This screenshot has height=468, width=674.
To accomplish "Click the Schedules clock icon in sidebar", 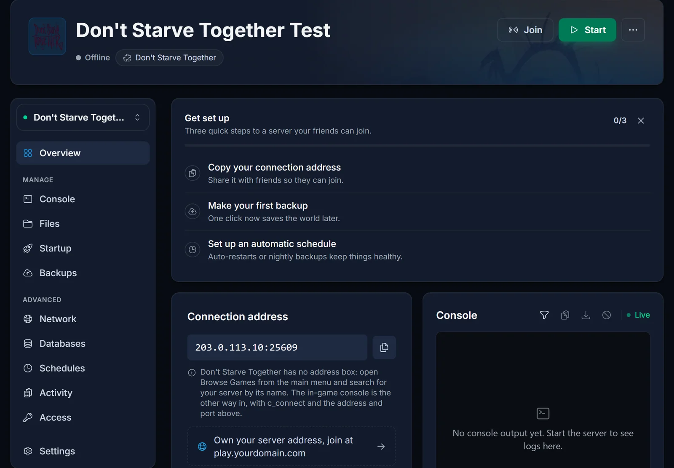I will (28, 368).
